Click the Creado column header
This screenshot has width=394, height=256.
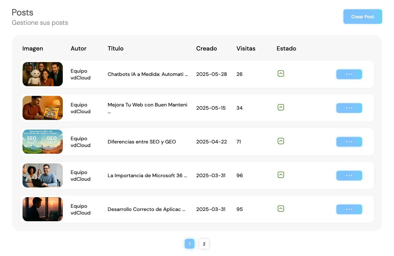click(x=206, y=49)
